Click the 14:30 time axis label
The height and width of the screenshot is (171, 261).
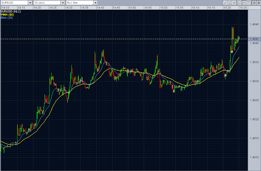point(69,8)
